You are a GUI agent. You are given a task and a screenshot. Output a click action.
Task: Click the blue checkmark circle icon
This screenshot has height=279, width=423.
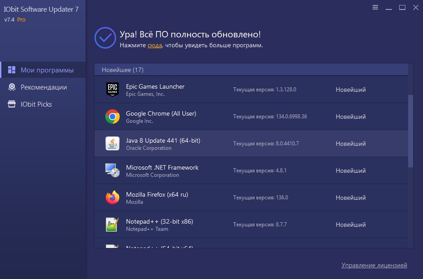pos(105,38)
